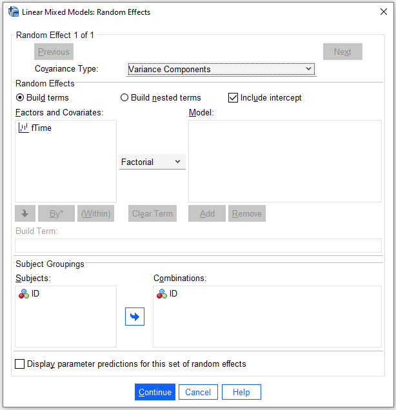Click inside the Model list box

[285, 161]
